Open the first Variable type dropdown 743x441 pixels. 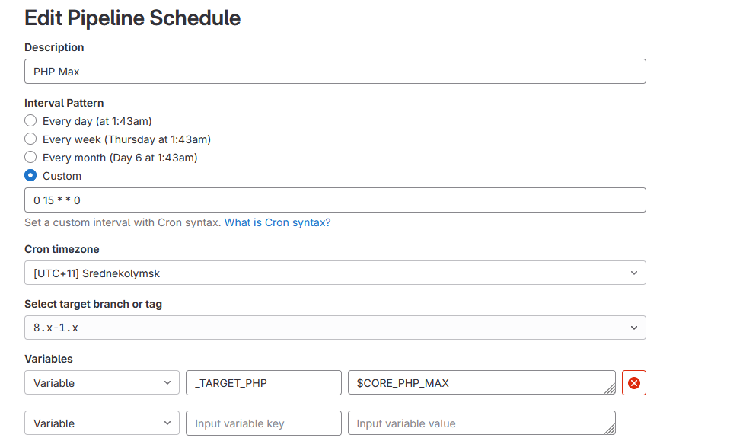tap(101, 382)
